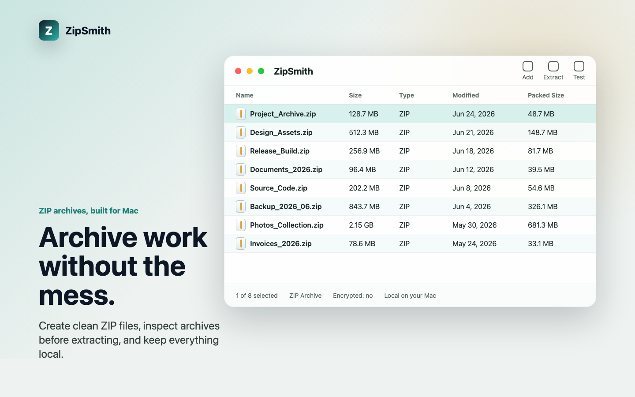Click the Add toolbar icon

(x=528, y=66)
